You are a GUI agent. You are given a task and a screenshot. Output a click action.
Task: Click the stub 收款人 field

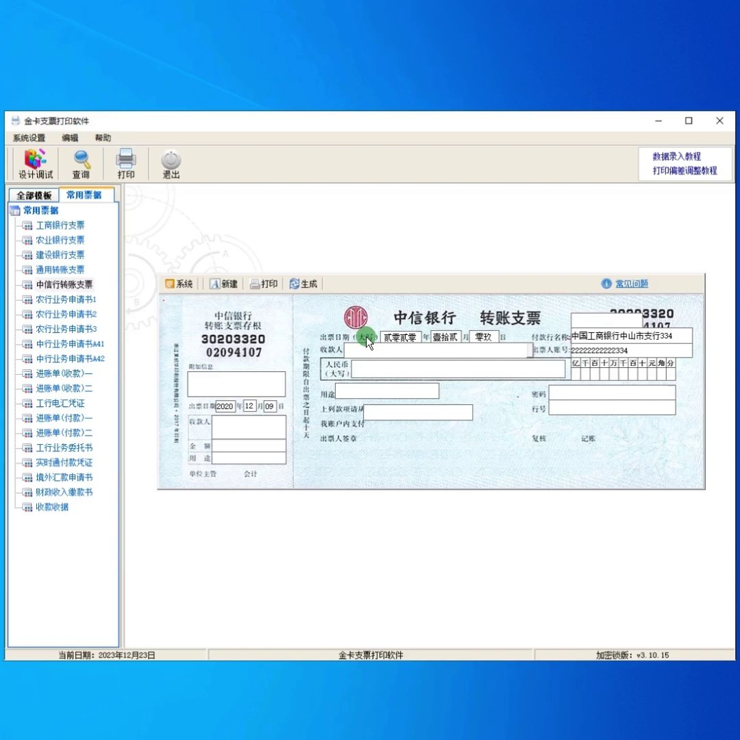(249, 427)
